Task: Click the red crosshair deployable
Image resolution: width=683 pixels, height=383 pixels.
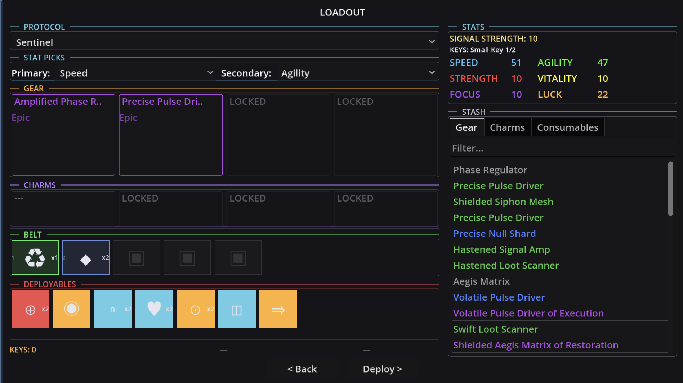Action: coord(30,308)
